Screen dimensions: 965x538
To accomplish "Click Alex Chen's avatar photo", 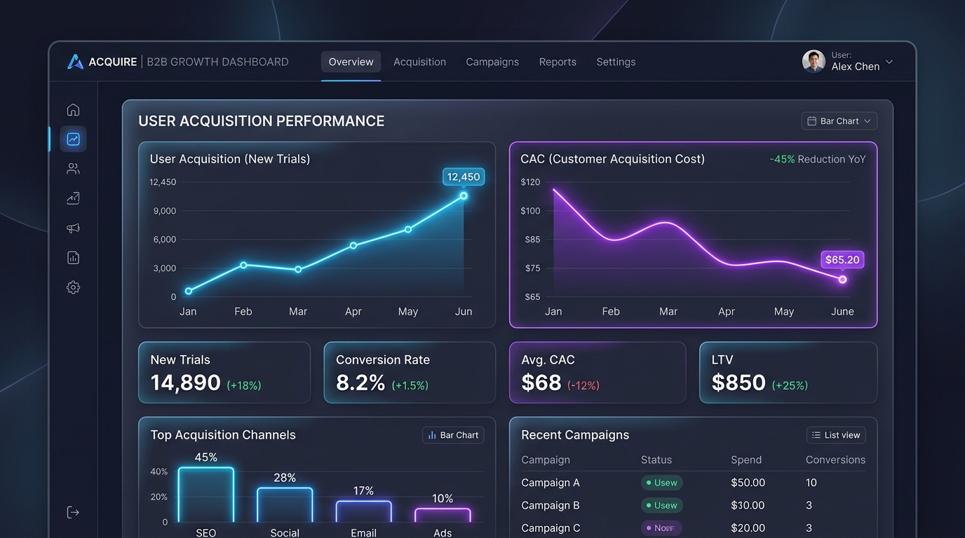I will click(814, 61).
